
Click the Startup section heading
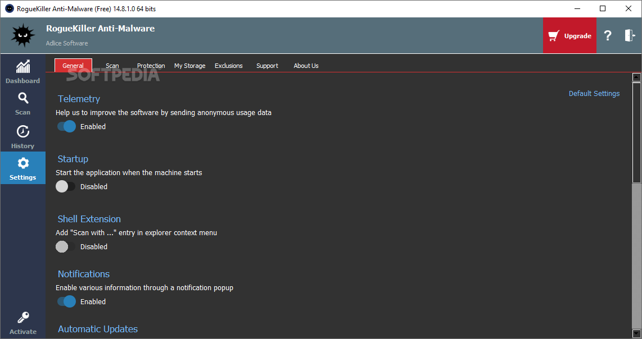(73, 159)
